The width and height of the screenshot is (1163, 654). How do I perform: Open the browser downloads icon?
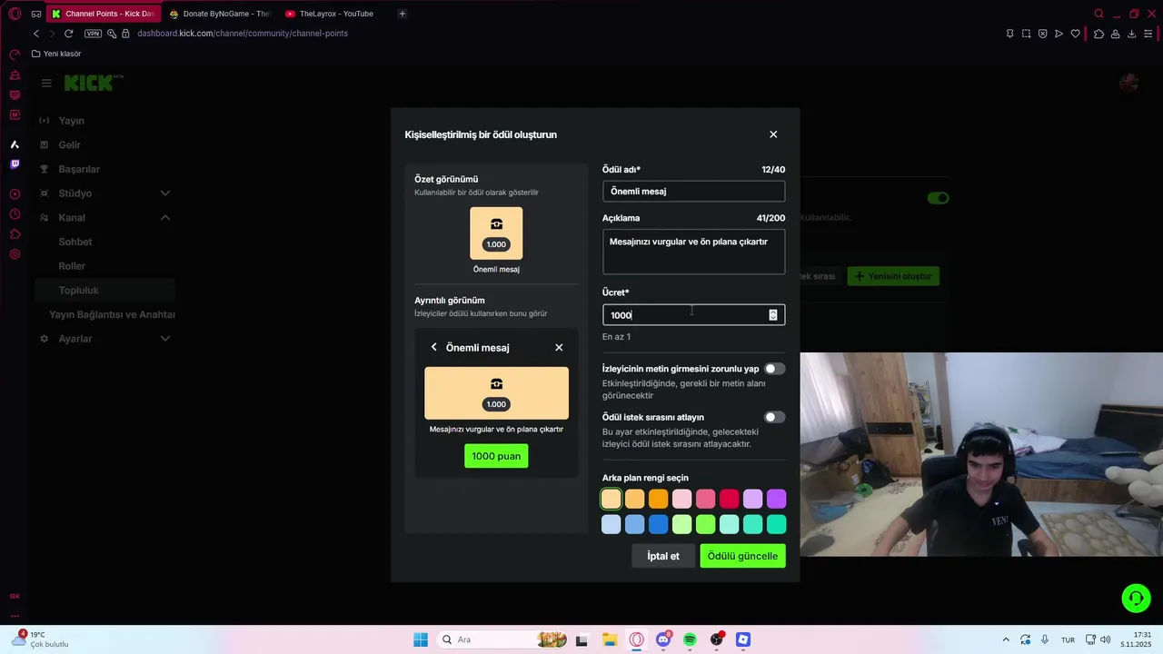pyautogui.click(x=1131, y=34)
